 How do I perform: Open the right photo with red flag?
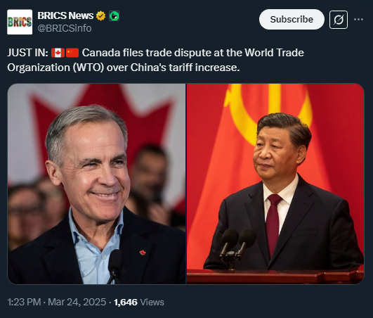pos(275,184)
